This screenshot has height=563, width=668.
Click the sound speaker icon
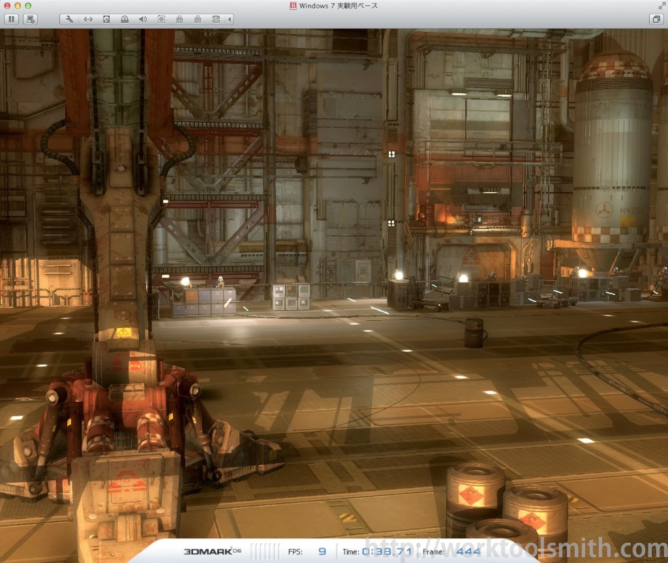pos(143,19)
